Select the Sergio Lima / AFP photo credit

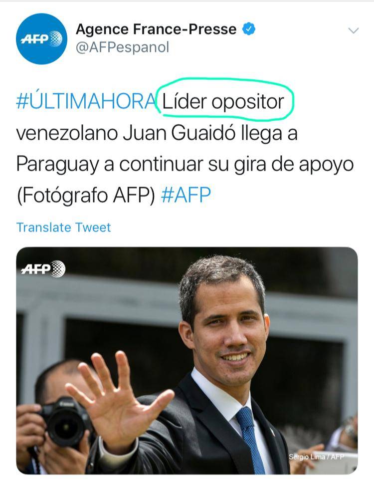click(316, 457)
